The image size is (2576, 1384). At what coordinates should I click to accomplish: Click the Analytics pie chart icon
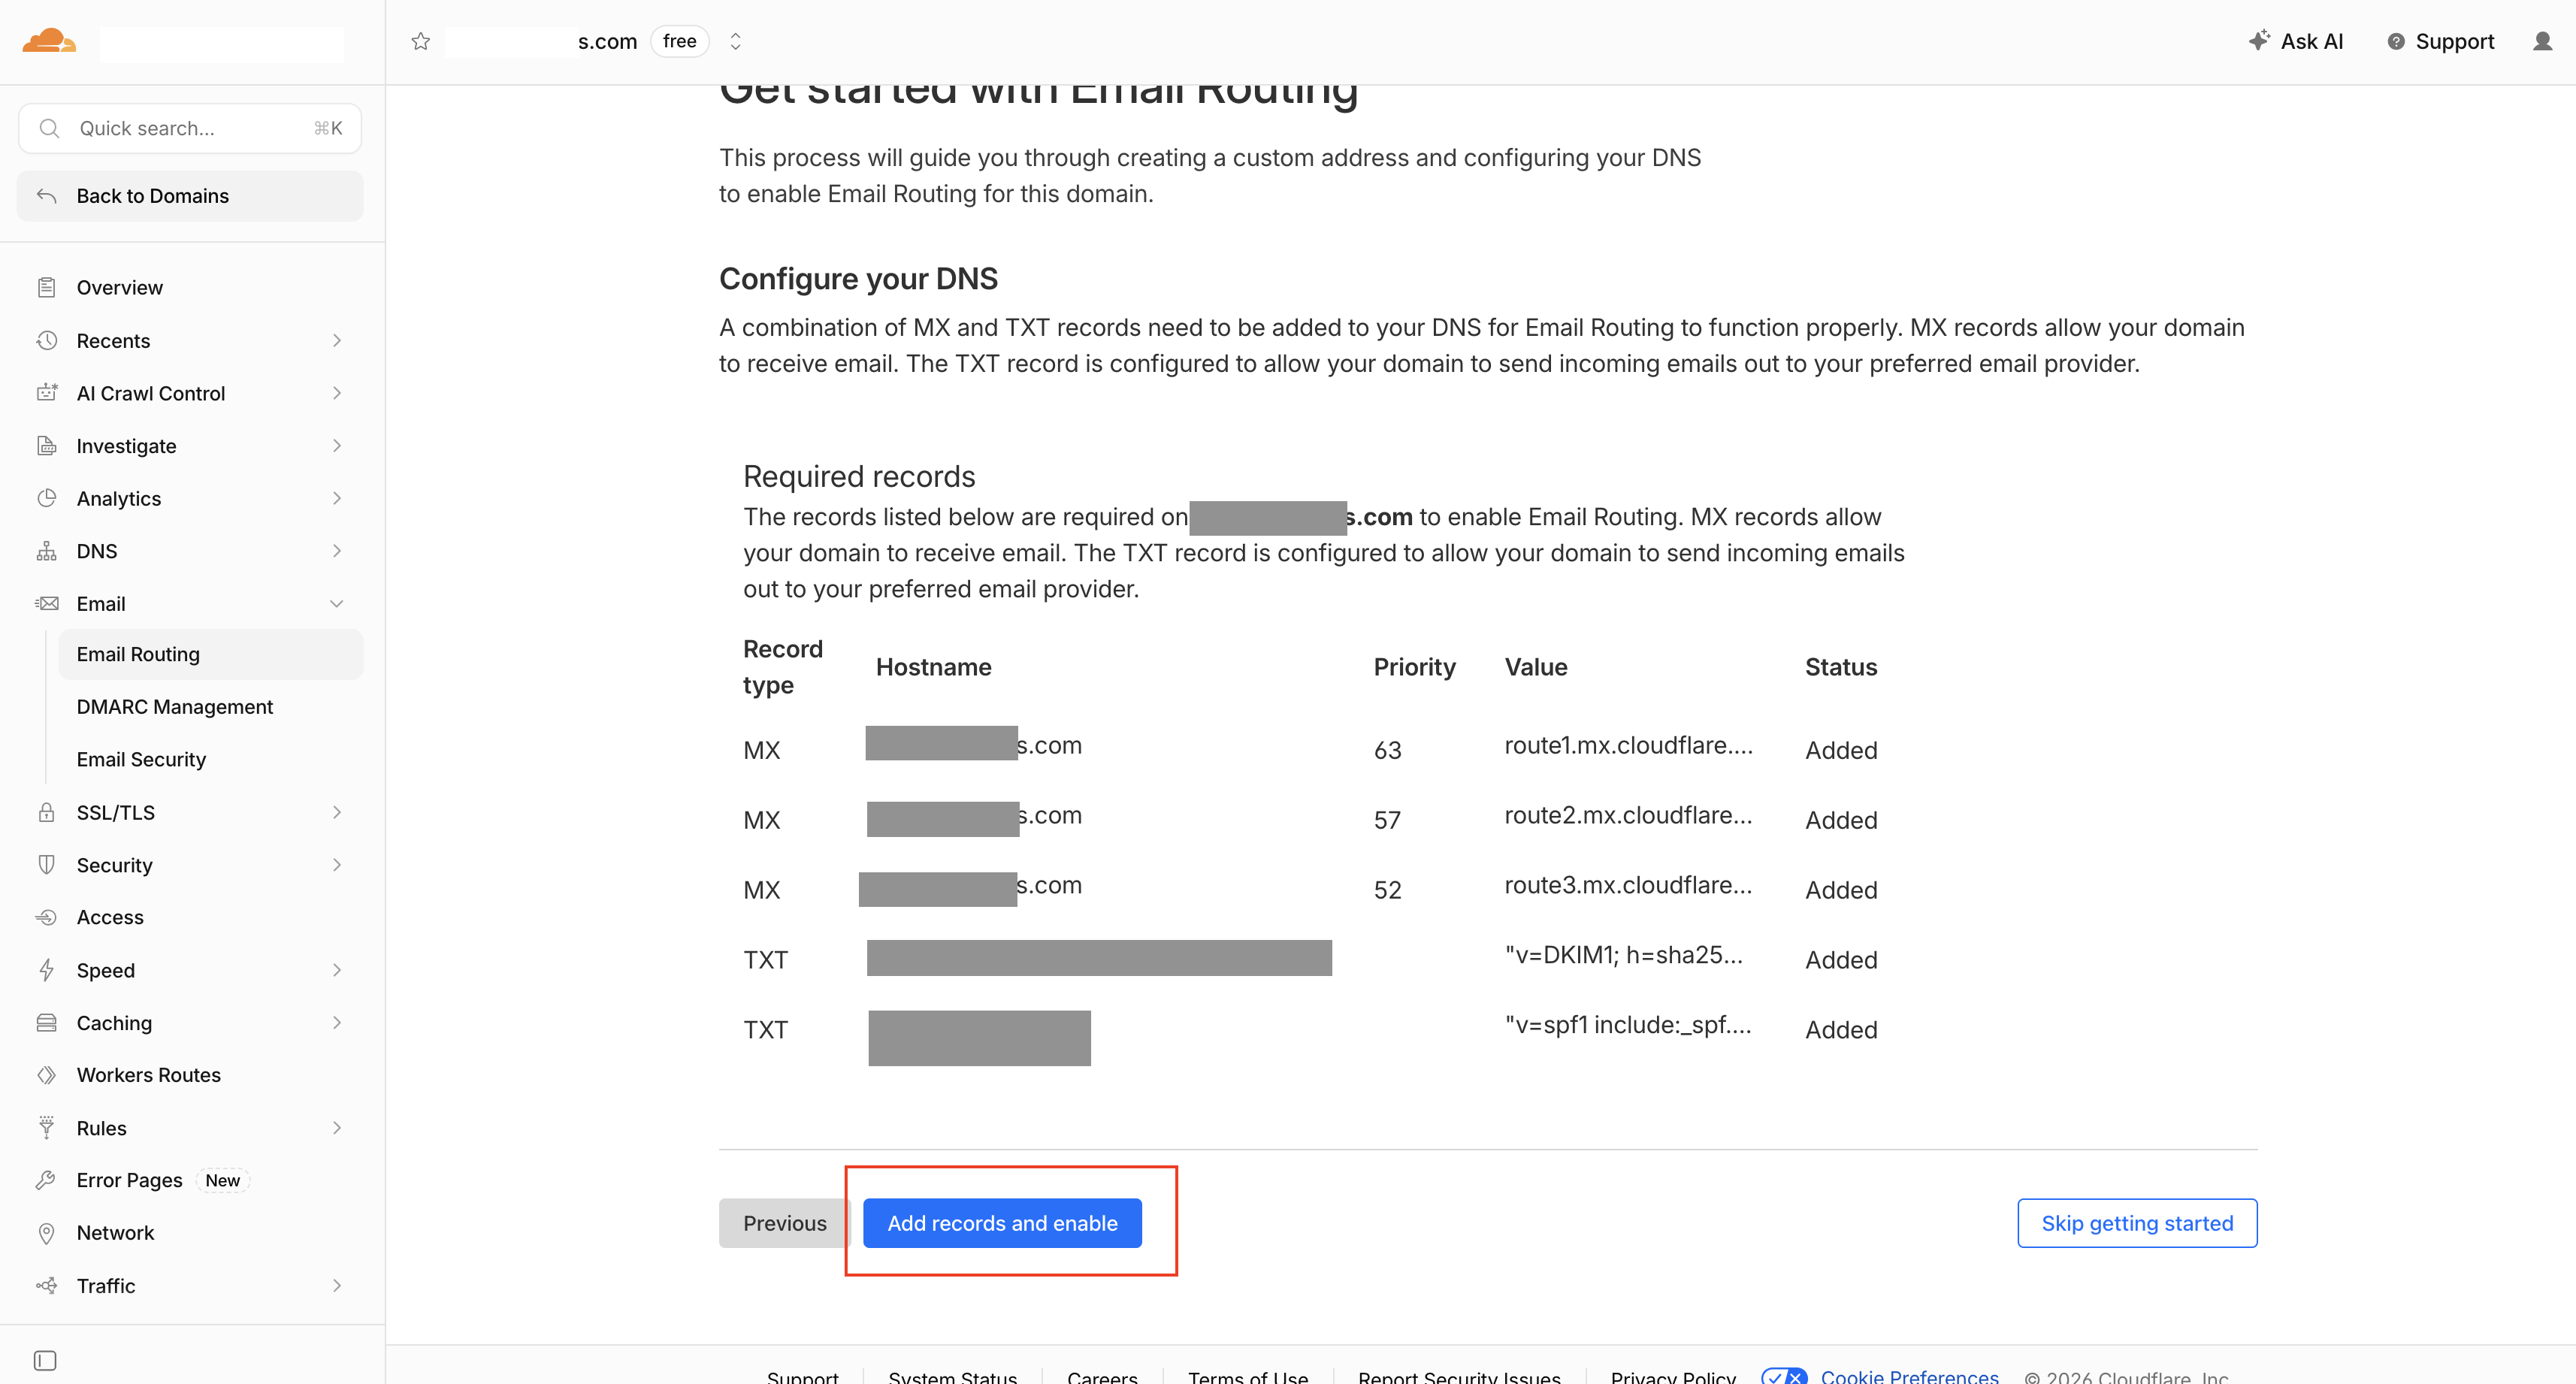tap(46, 498)
